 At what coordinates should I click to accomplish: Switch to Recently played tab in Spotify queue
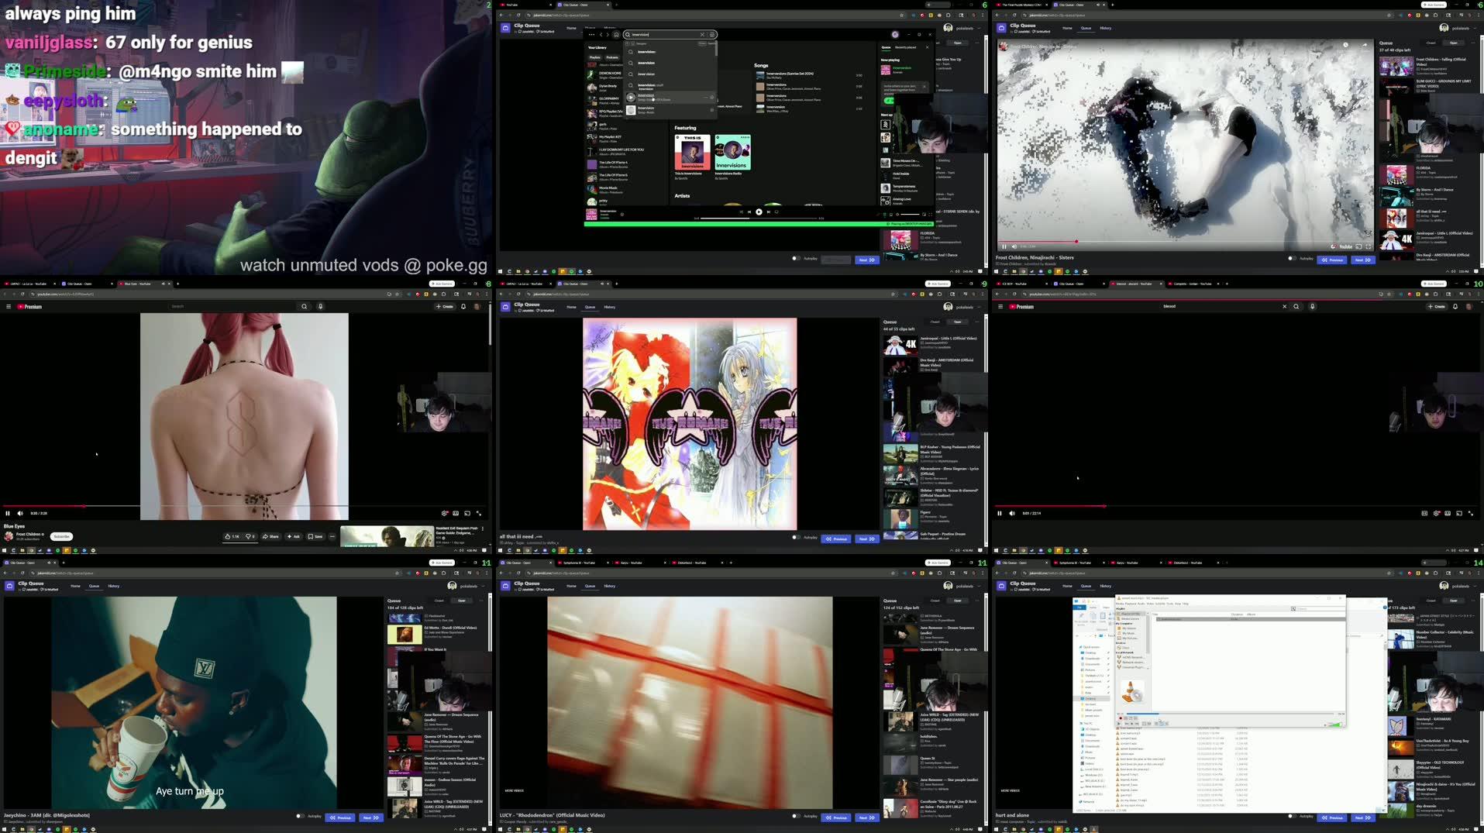905,47
